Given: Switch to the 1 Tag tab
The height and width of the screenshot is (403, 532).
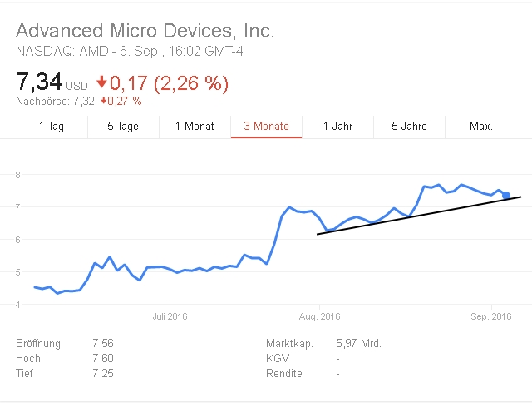Looking at the screenshot, I should [51, 126].
